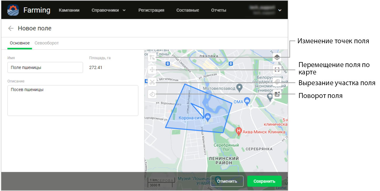Open the Отчеты menu
The image size is (380, 191).
[x=219, y=10]
